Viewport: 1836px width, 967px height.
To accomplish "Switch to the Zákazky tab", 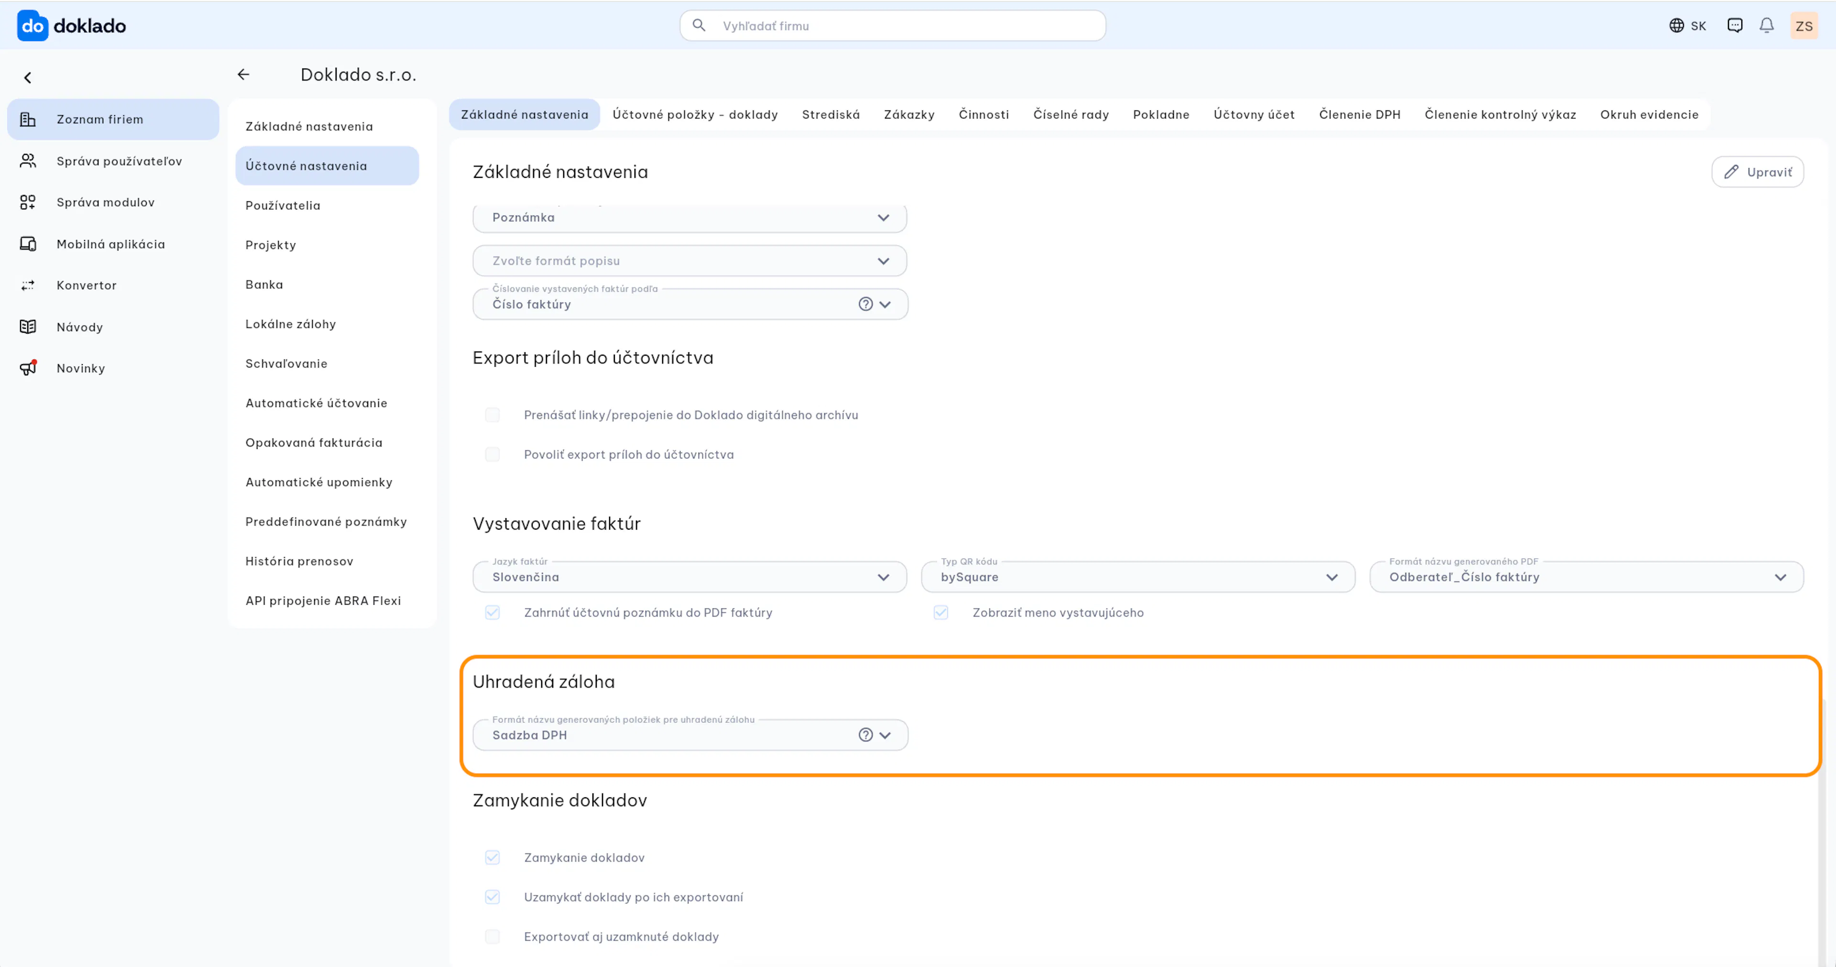I will tap(909, 115).
